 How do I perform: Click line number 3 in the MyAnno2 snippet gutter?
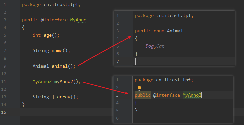pyautogui.click(x=117, y=95)
